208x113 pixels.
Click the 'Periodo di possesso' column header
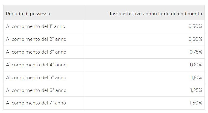28,14
